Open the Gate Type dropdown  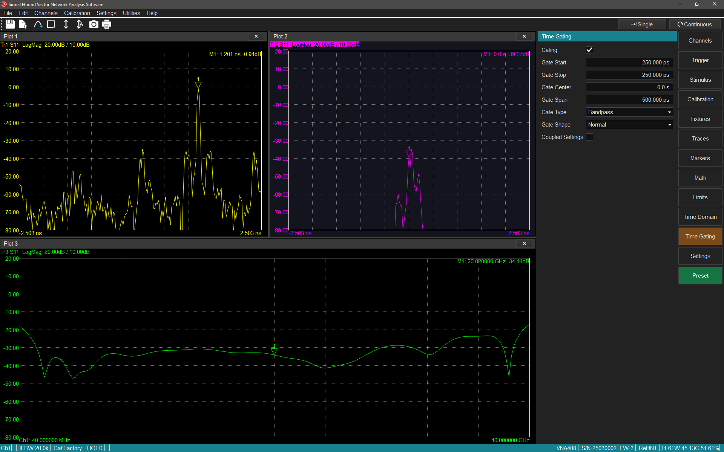point(629,112)
